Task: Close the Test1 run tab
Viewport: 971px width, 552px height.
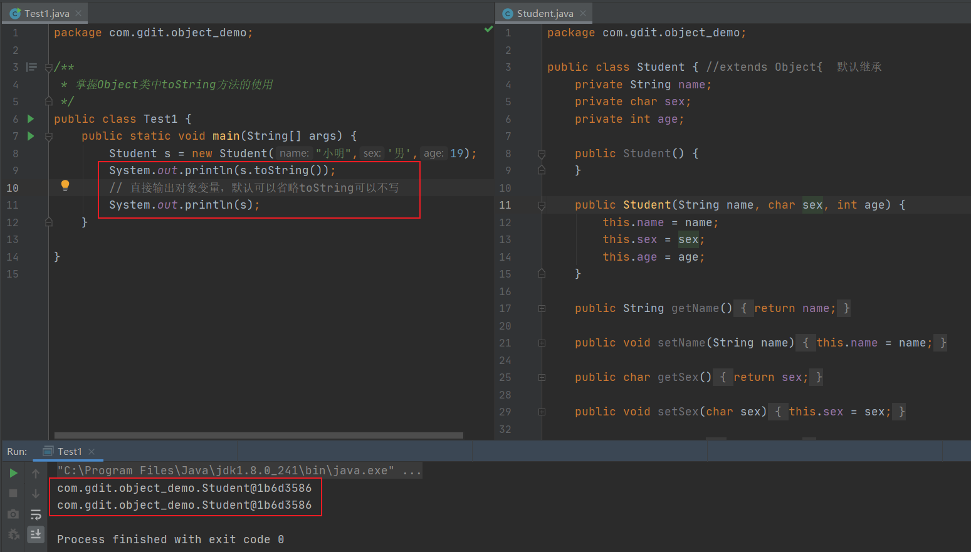Action: pos(92,452)
